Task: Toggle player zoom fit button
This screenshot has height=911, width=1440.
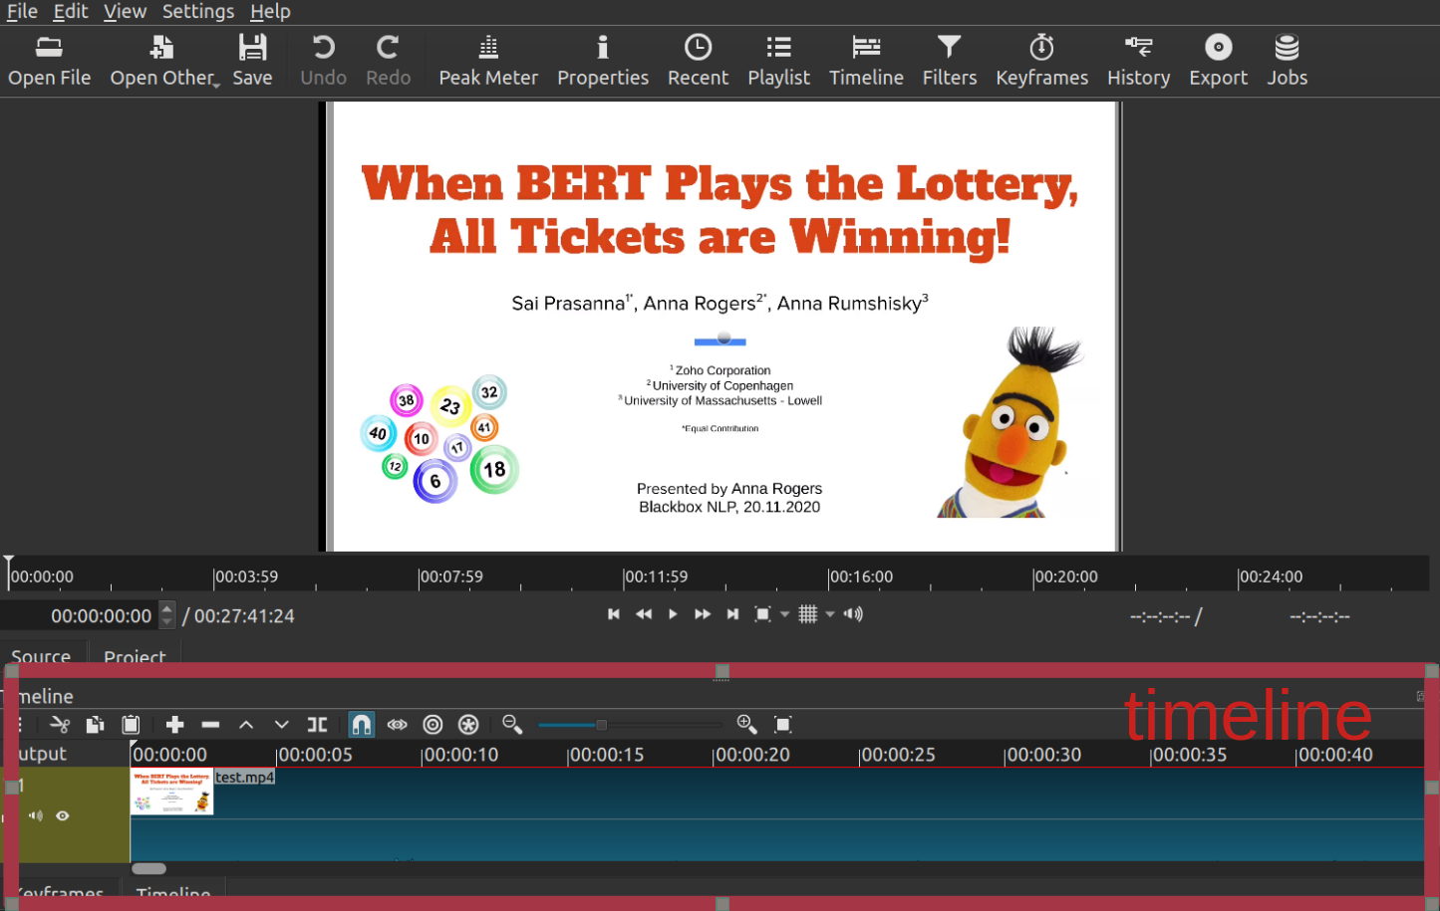Action: (x=762, y=614)
